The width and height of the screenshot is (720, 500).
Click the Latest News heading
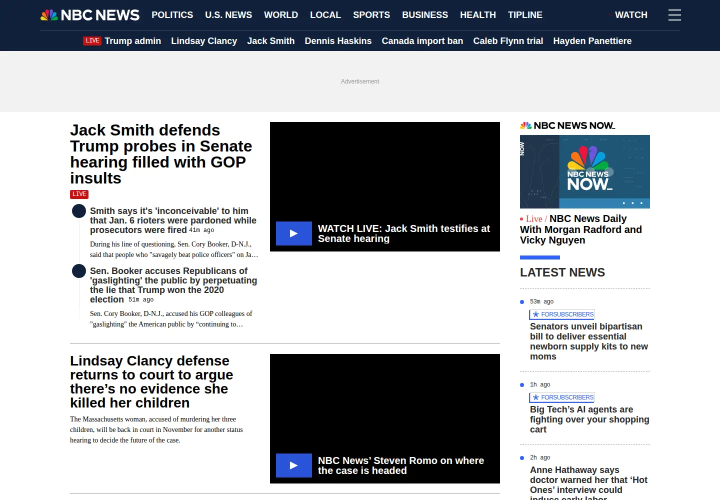pos(562,272)
